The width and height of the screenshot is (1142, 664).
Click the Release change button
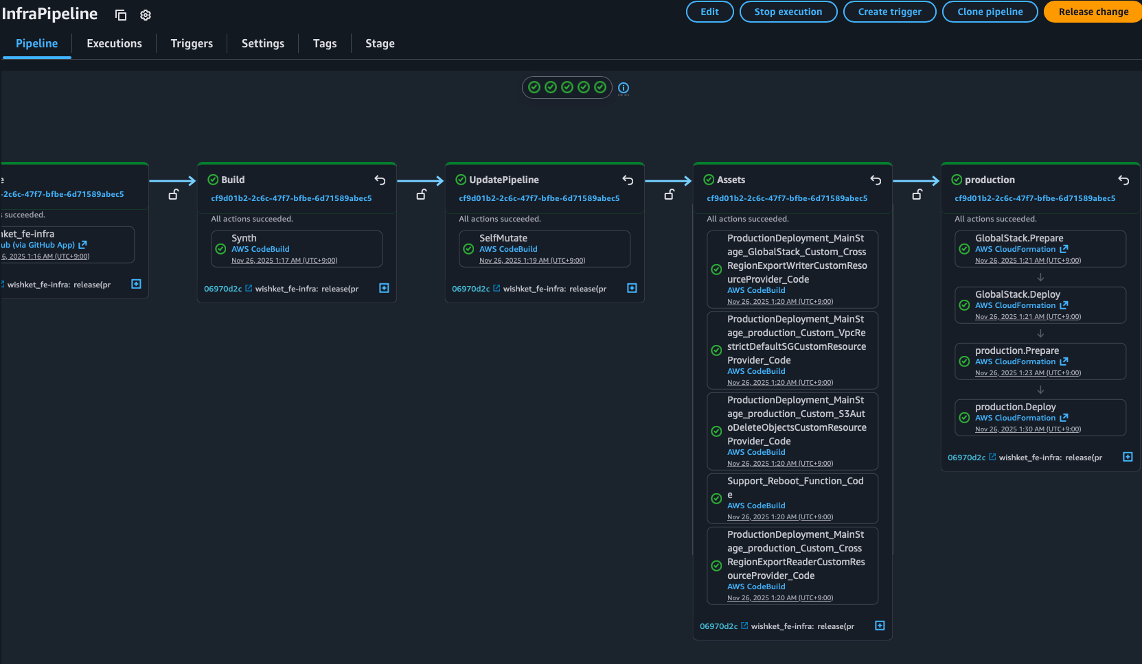[1093, 12]
